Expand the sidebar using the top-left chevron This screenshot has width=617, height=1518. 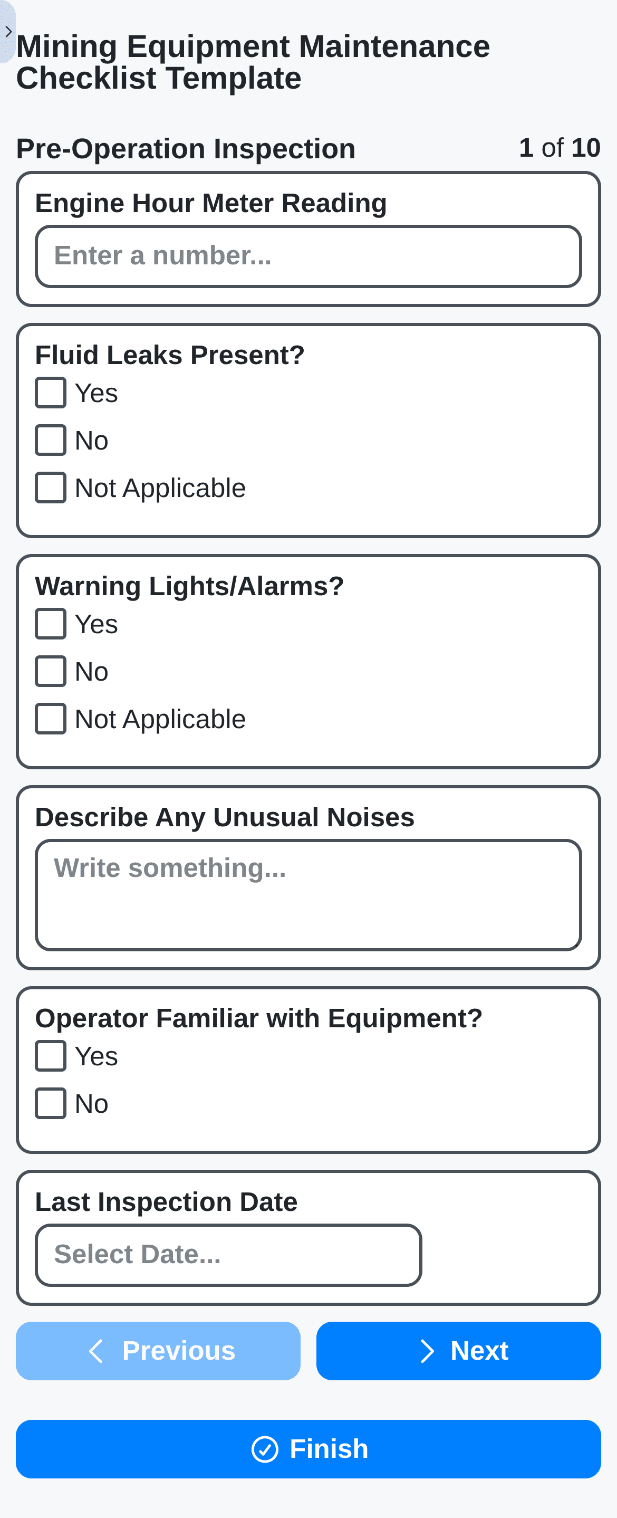[x=9, y=32]
